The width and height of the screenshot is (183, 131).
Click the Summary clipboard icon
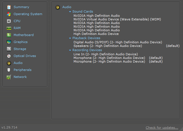pyautogui.click(x=9, y=7)
